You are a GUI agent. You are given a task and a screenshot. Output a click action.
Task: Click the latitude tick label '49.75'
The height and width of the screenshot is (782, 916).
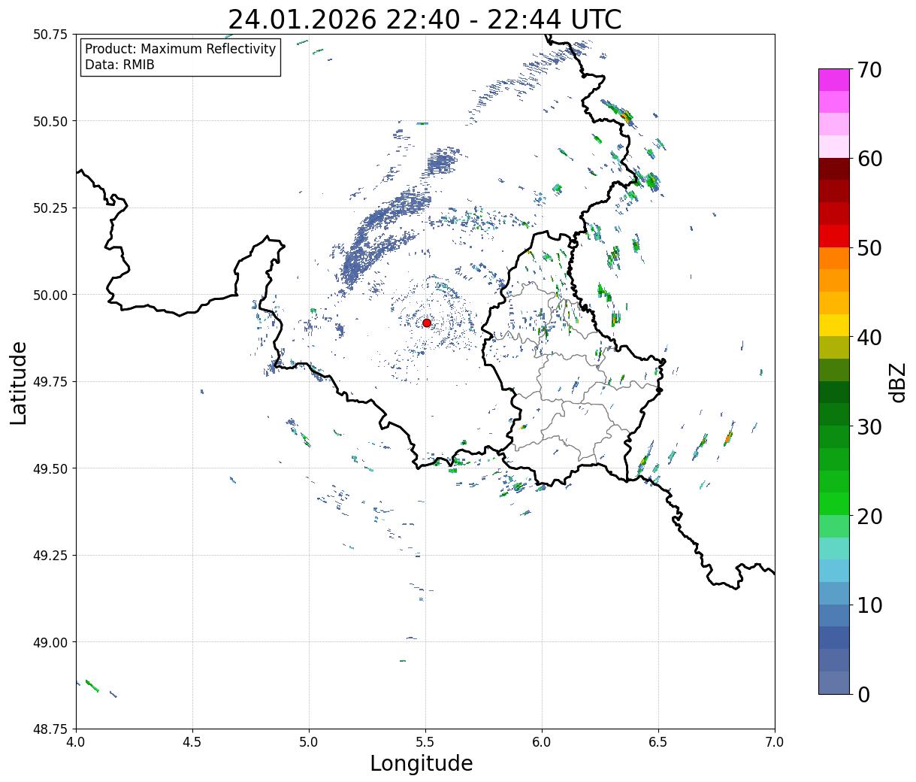click(50, 382)
